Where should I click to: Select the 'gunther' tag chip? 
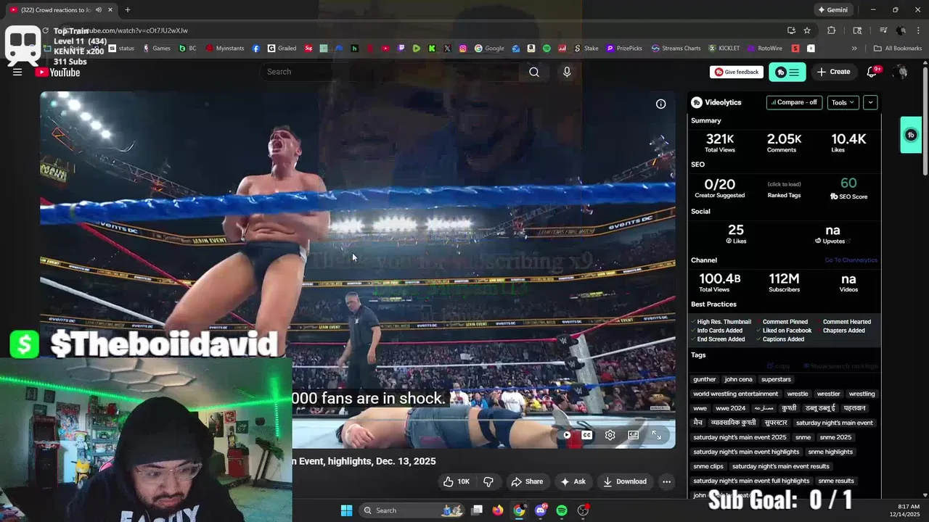pos(704,379)
